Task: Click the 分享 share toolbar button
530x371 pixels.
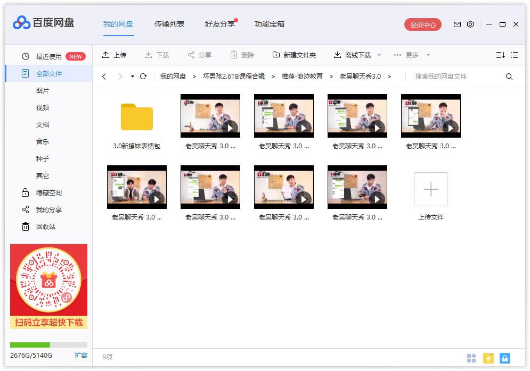Action: (x=199, y=55)
